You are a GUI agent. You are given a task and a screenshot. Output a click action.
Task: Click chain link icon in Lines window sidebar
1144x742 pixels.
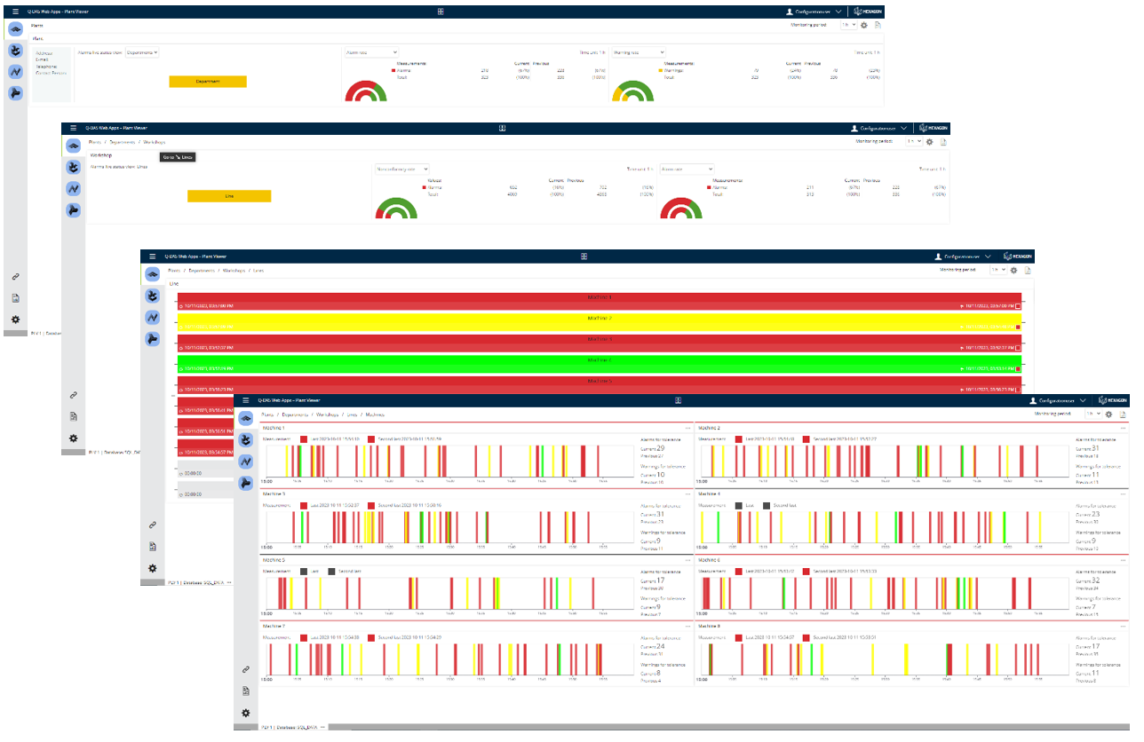click(153, 525)
